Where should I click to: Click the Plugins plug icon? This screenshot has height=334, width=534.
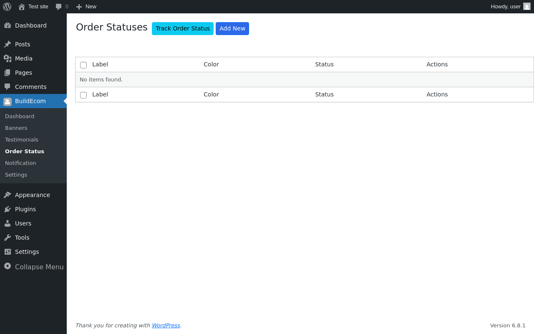pos(8,209)
